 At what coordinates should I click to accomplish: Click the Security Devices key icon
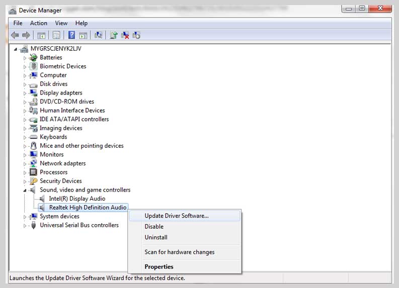click(33, 181)
